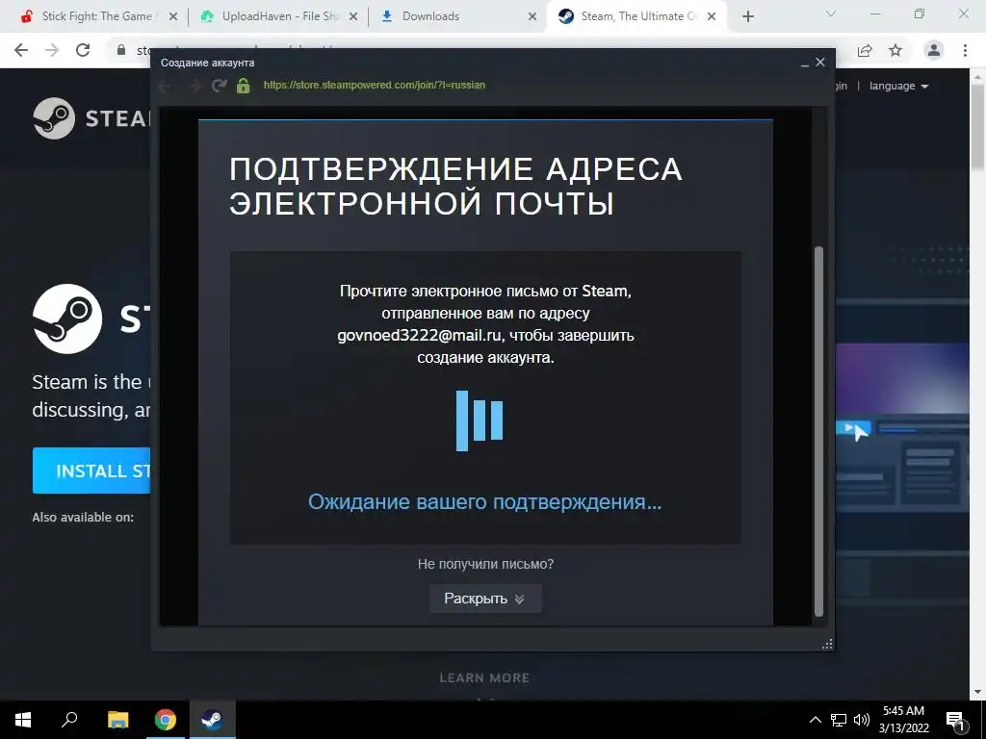Go forward in Chrome
Image resolution: width=986 pixels, height=739 pixels.
(x=52, y=50)
